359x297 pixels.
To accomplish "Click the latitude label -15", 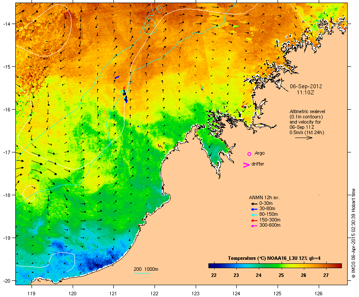I will click(7, 67).
